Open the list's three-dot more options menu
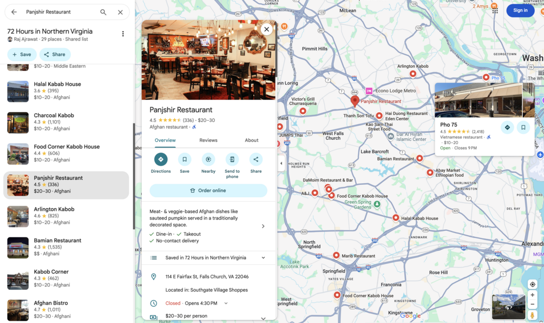 pos(123,34)
